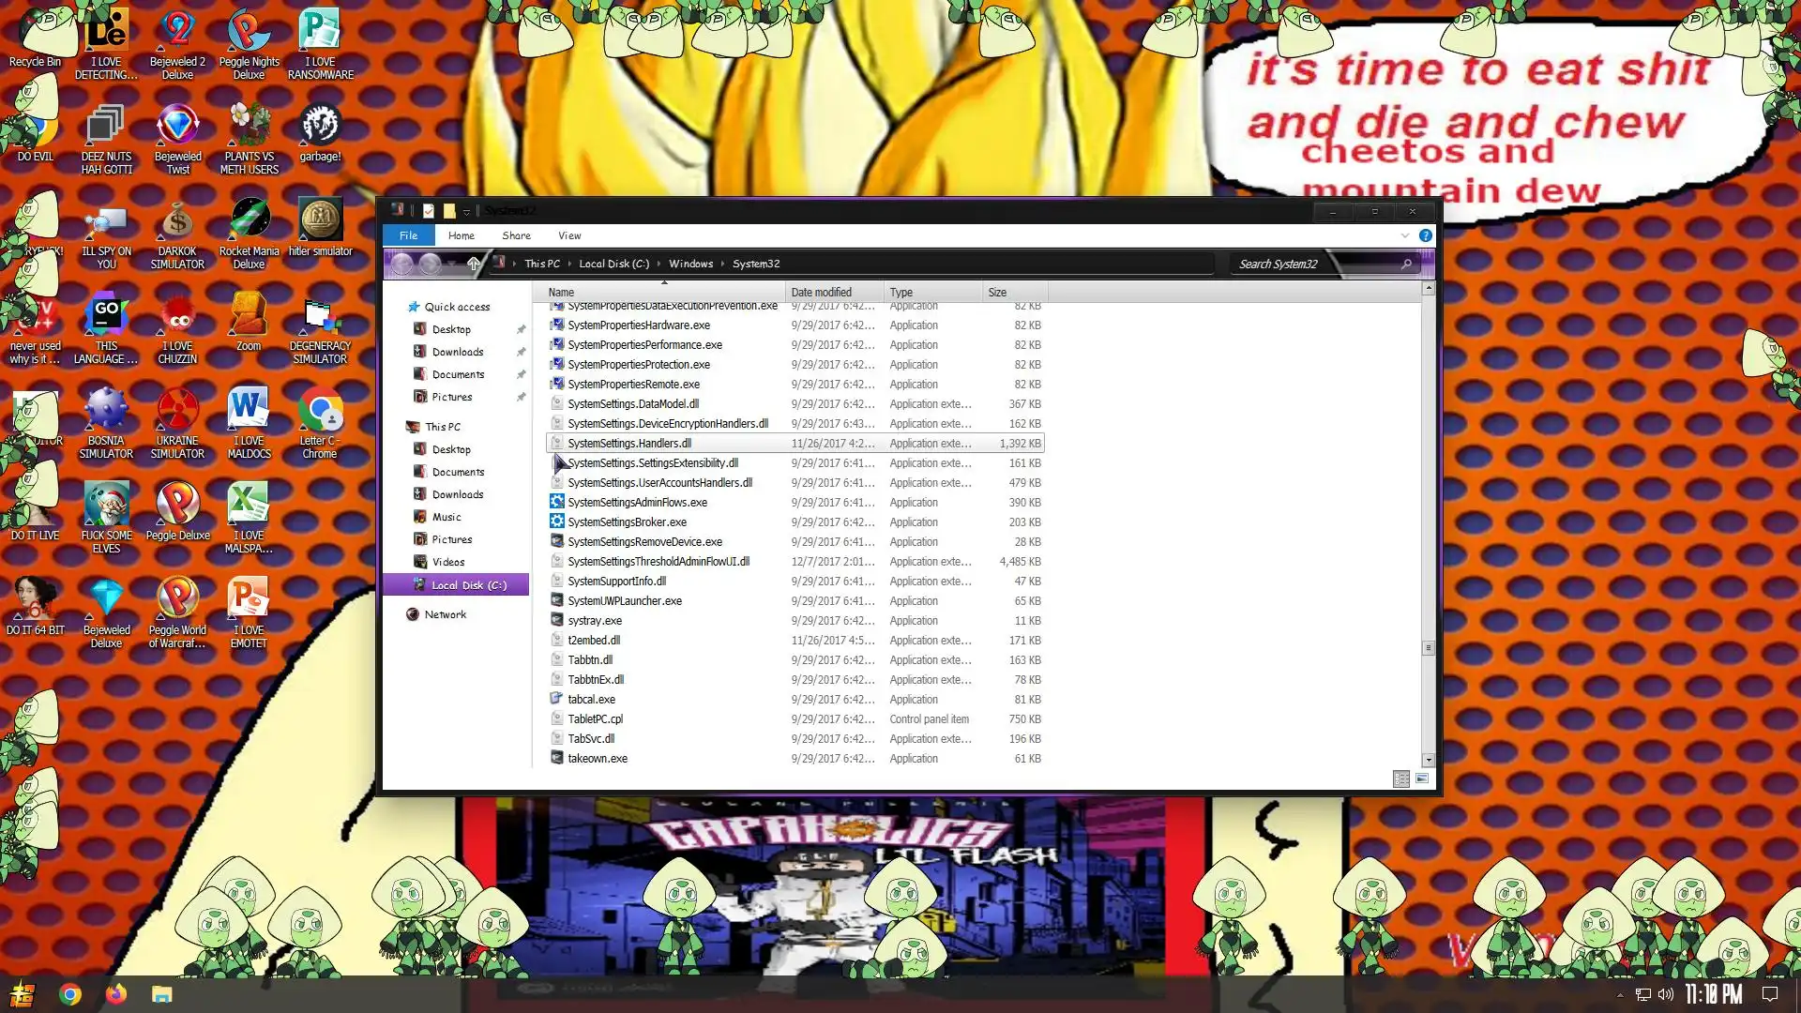Click the vertical scrollbar down arrow
Screen dimensions: 1801x1013
point(1428,760)
